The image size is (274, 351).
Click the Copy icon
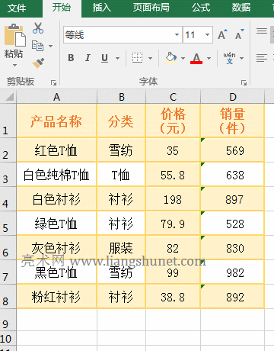click(x=37, y=46)
